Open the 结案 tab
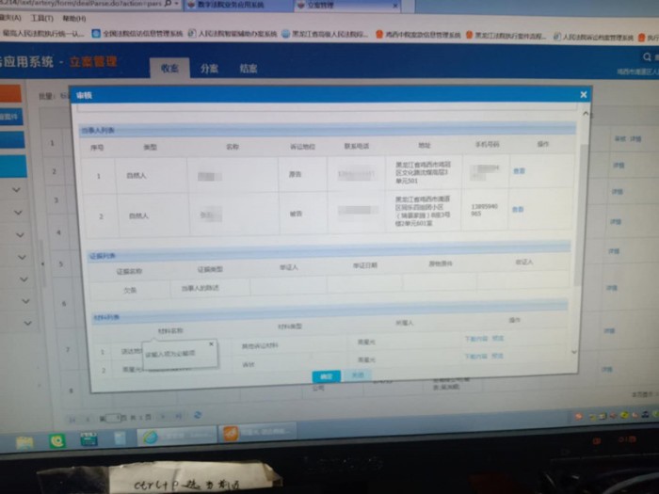The width and height of the screenshot is (659, 494). pyautogui.click(x=249, y=69)
